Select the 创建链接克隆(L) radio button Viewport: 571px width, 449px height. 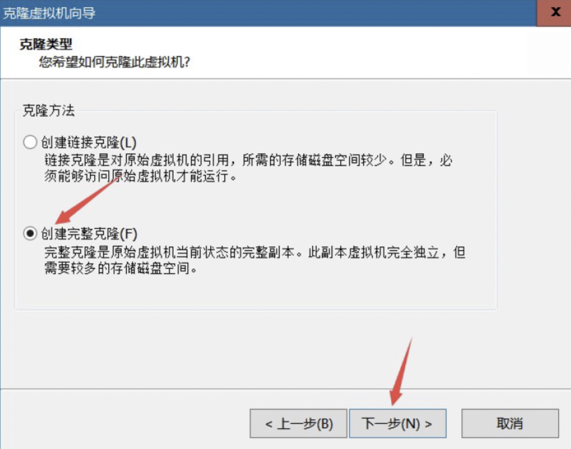click(x=30, y=142)
